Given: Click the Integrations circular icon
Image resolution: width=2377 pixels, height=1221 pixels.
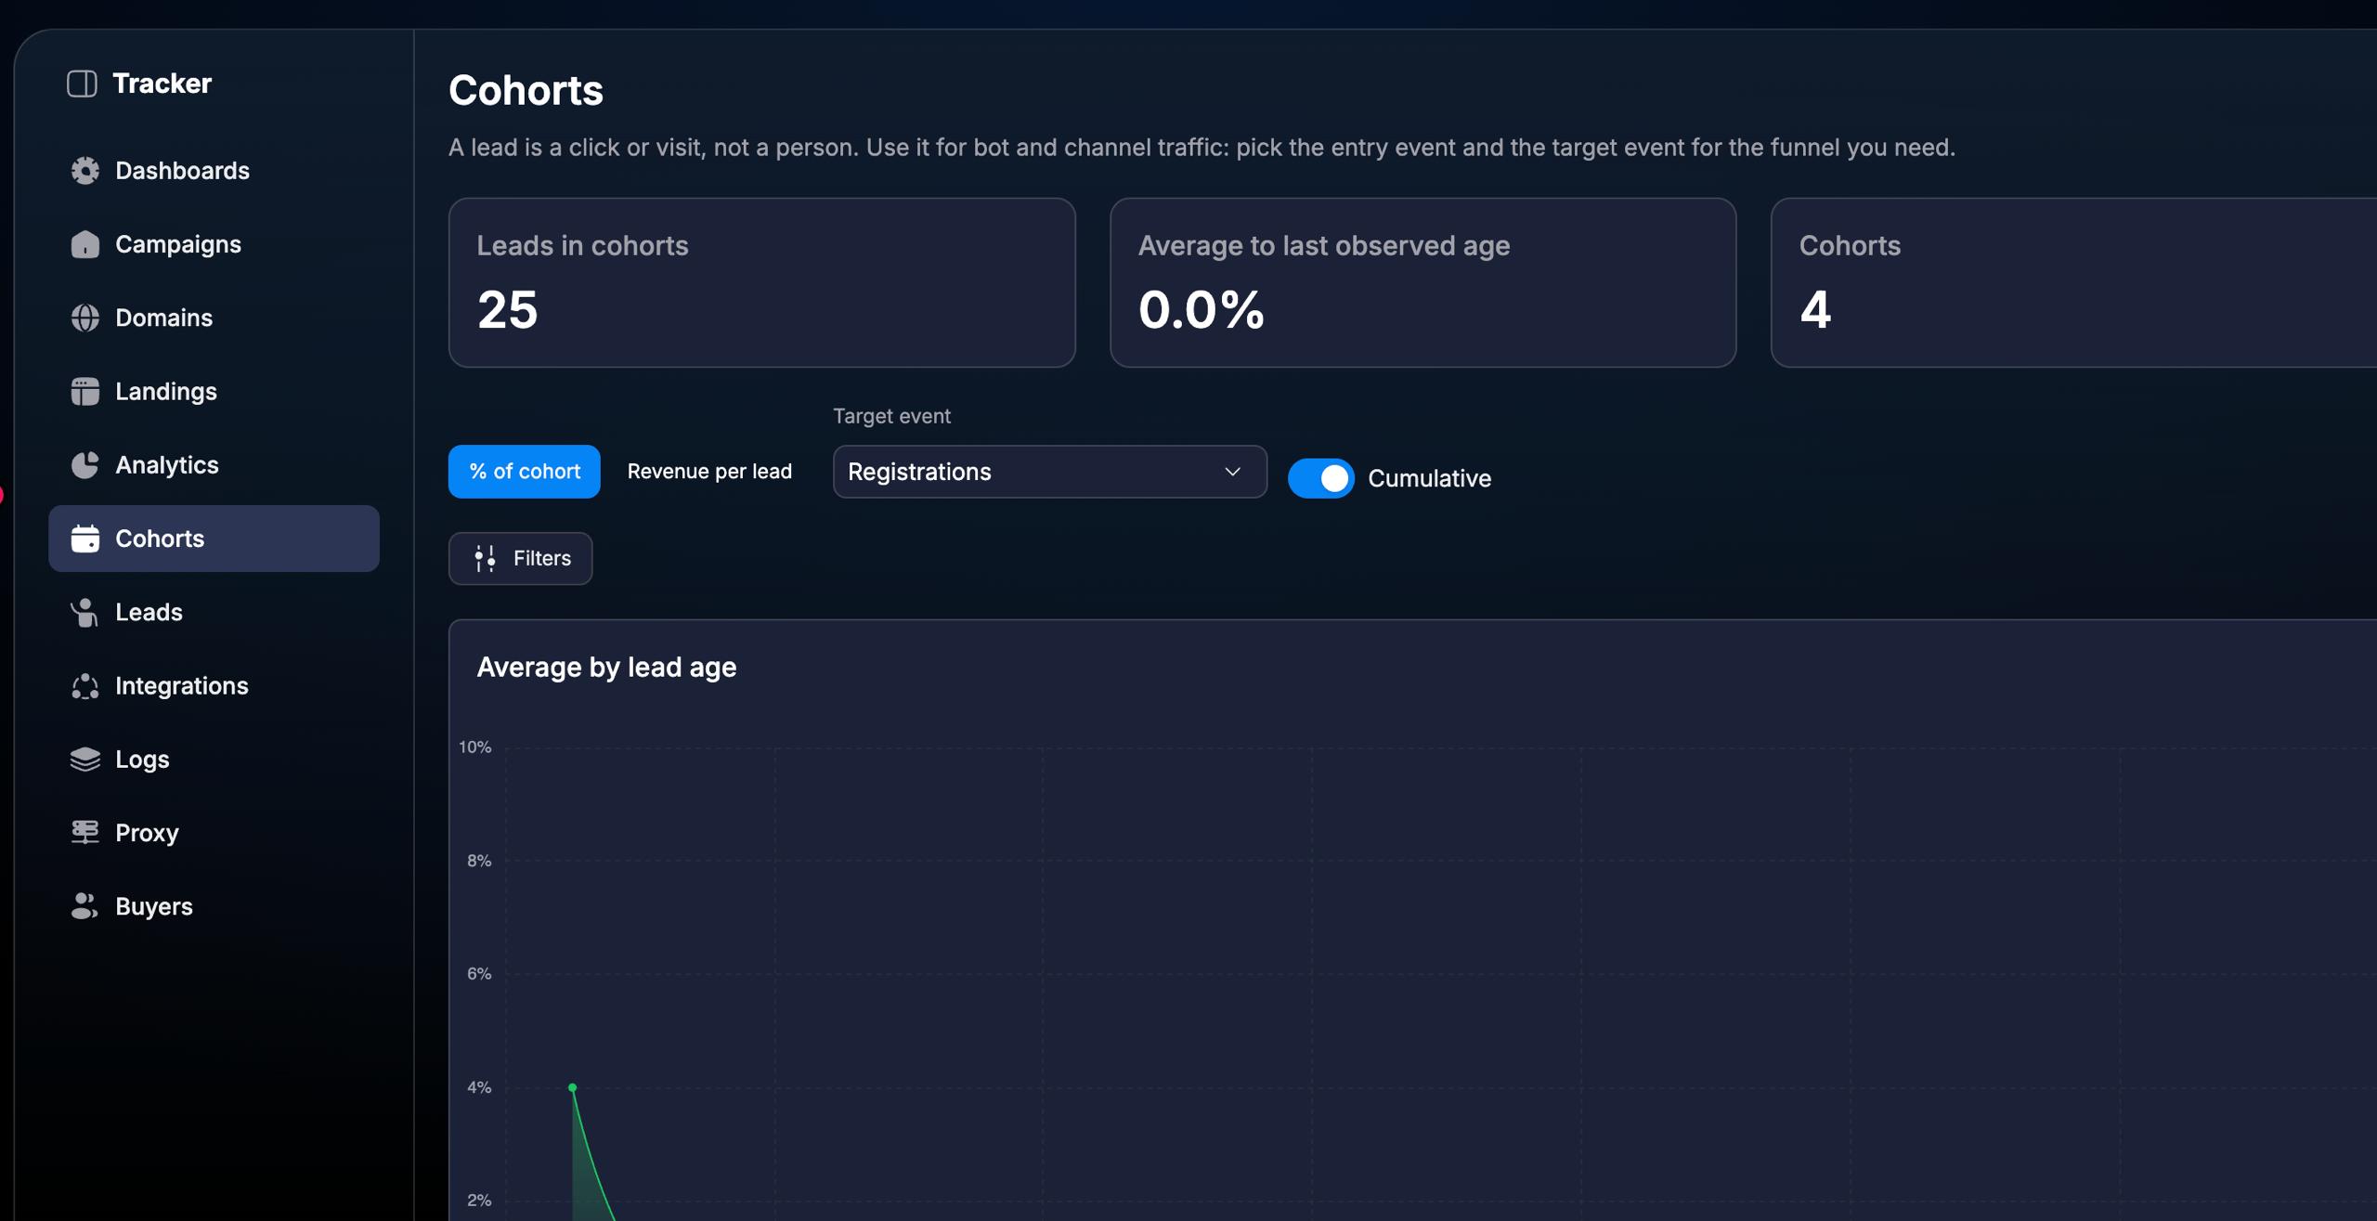Looking at the screenshot, I should (84, 685).
